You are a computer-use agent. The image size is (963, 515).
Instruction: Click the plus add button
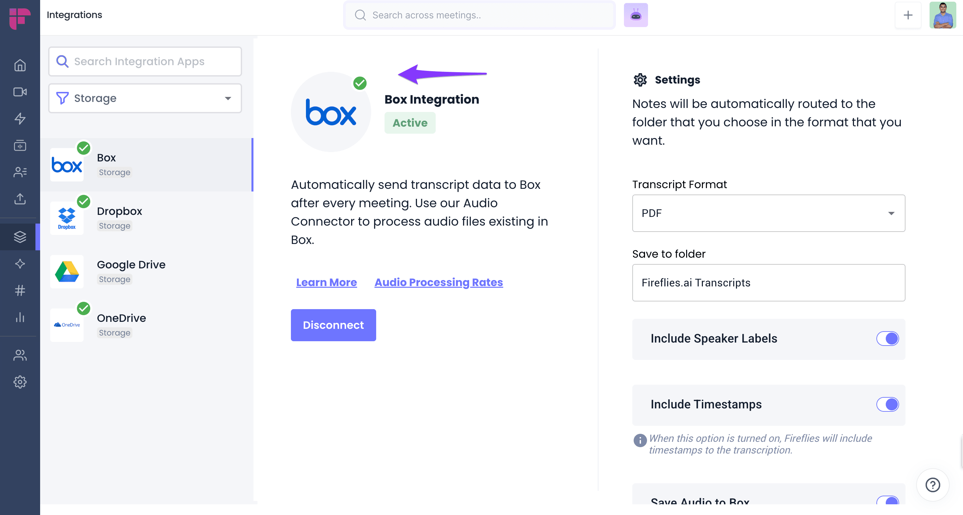[908, 15]
